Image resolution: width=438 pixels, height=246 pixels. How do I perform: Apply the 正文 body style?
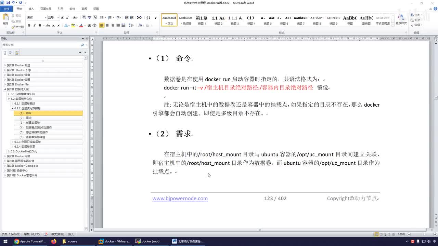click(169, 20)
